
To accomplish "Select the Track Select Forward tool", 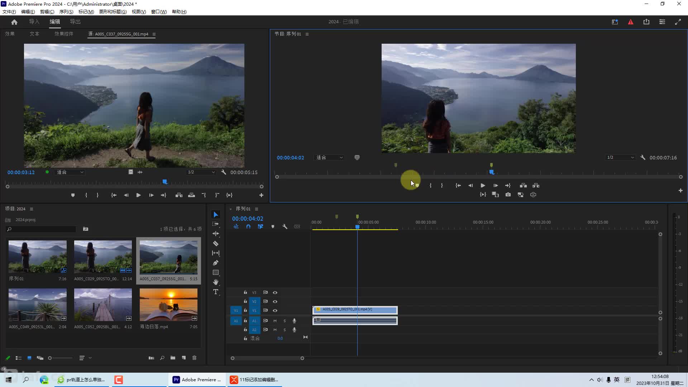I will pyautogui.click(x=216, y=224).
